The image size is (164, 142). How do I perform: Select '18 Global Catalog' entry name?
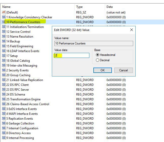[18, 61]
